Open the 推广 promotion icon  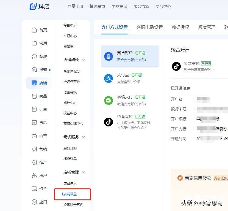point(34,162)
